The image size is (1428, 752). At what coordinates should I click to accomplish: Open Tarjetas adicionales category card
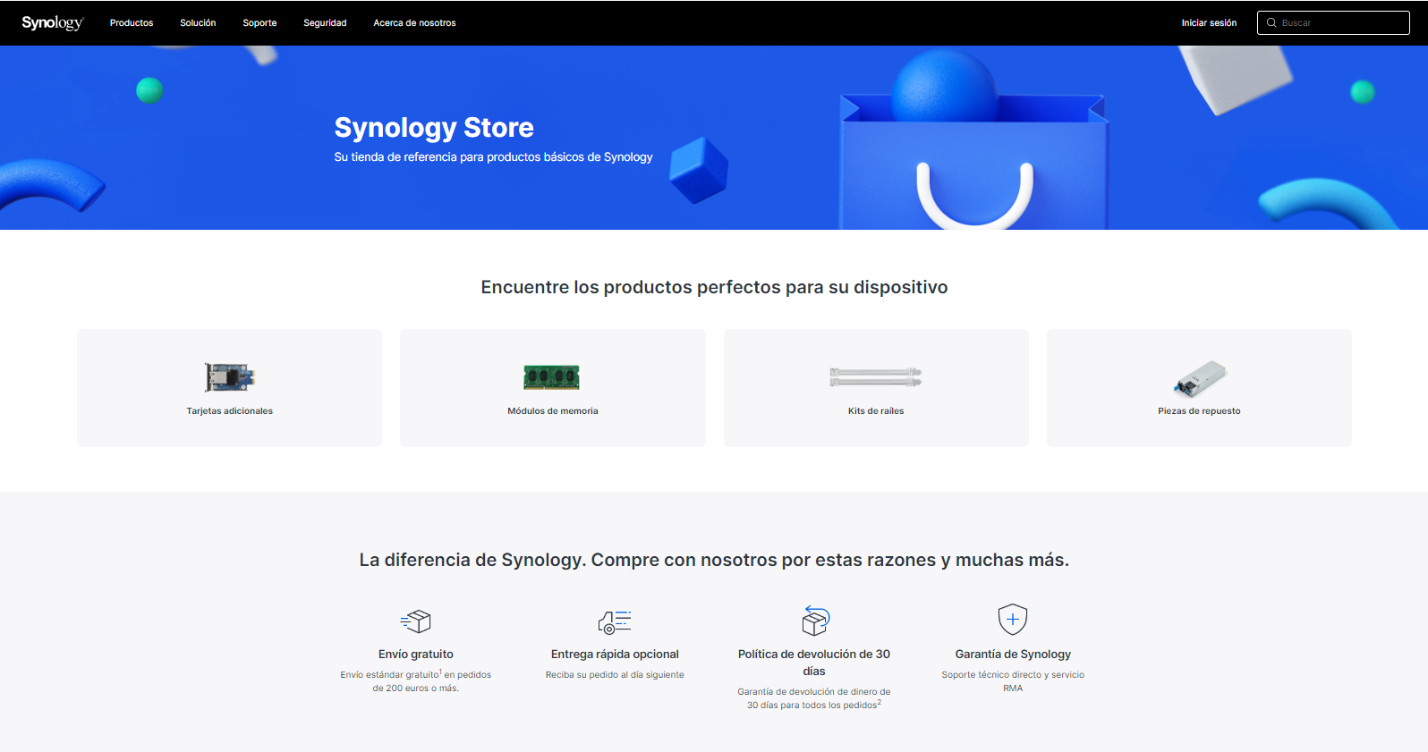coord(229,387)
